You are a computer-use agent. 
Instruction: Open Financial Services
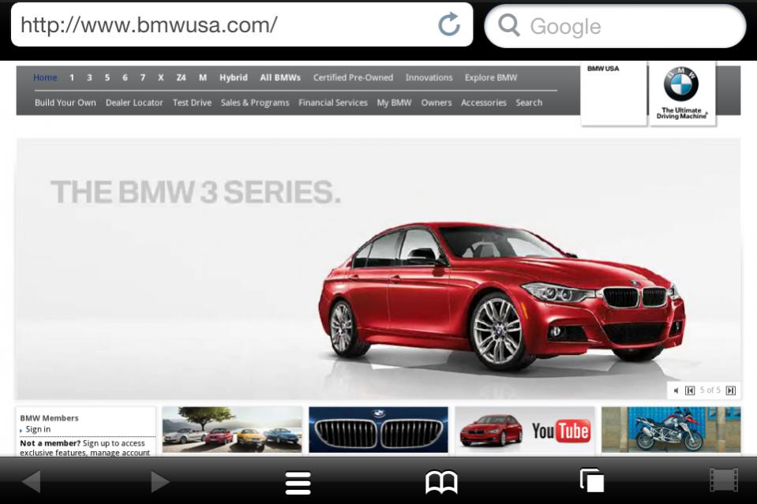coord(333,103)
